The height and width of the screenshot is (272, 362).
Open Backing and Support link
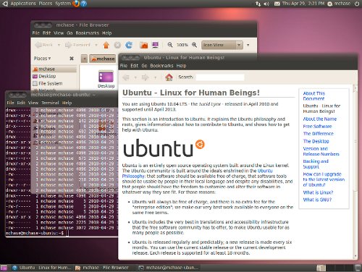[x=316, y=163]
